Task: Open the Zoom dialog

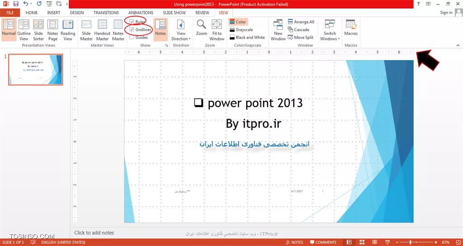Action: pos(201,28)
